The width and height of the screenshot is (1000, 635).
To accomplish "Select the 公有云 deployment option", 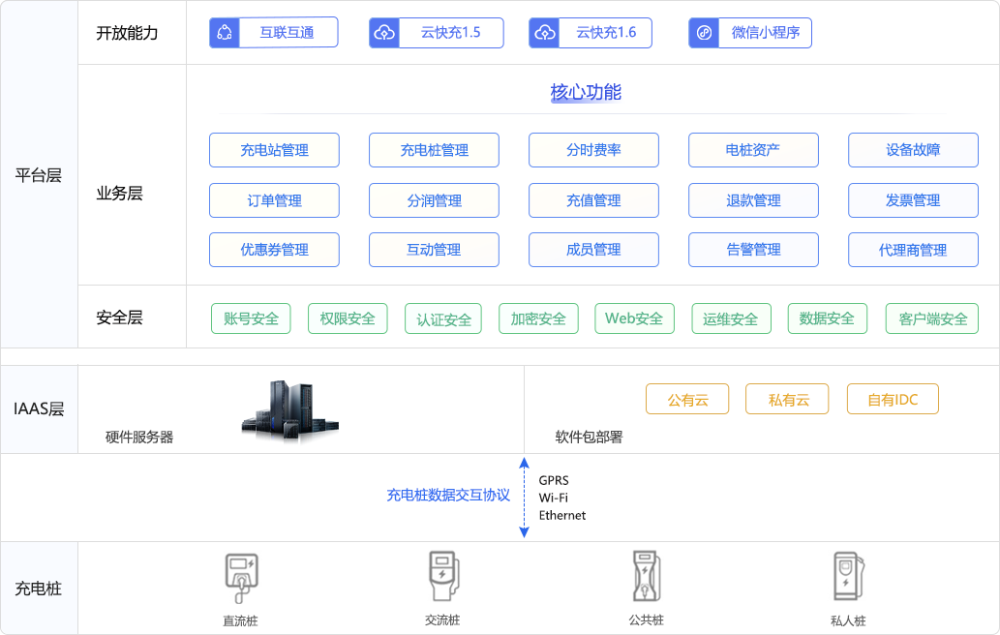I will pyautogui.click(x=687, y=399).
